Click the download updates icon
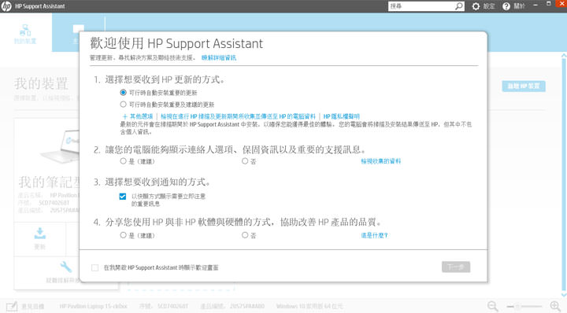This screenshot has height=313, width=567. (x=40, y=234)
